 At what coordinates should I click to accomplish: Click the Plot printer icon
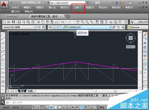pos(19,22)
